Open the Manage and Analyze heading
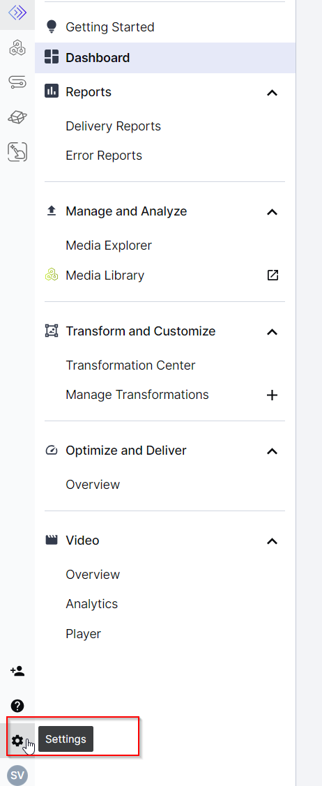 click(126, 211)
